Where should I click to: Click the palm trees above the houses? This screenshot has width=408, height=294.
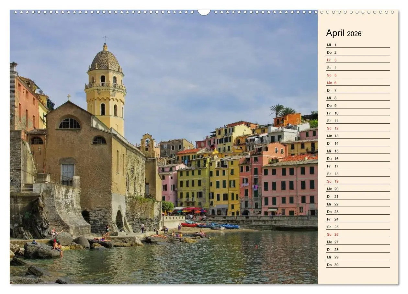pyautogui.click(x=282, y=111)
